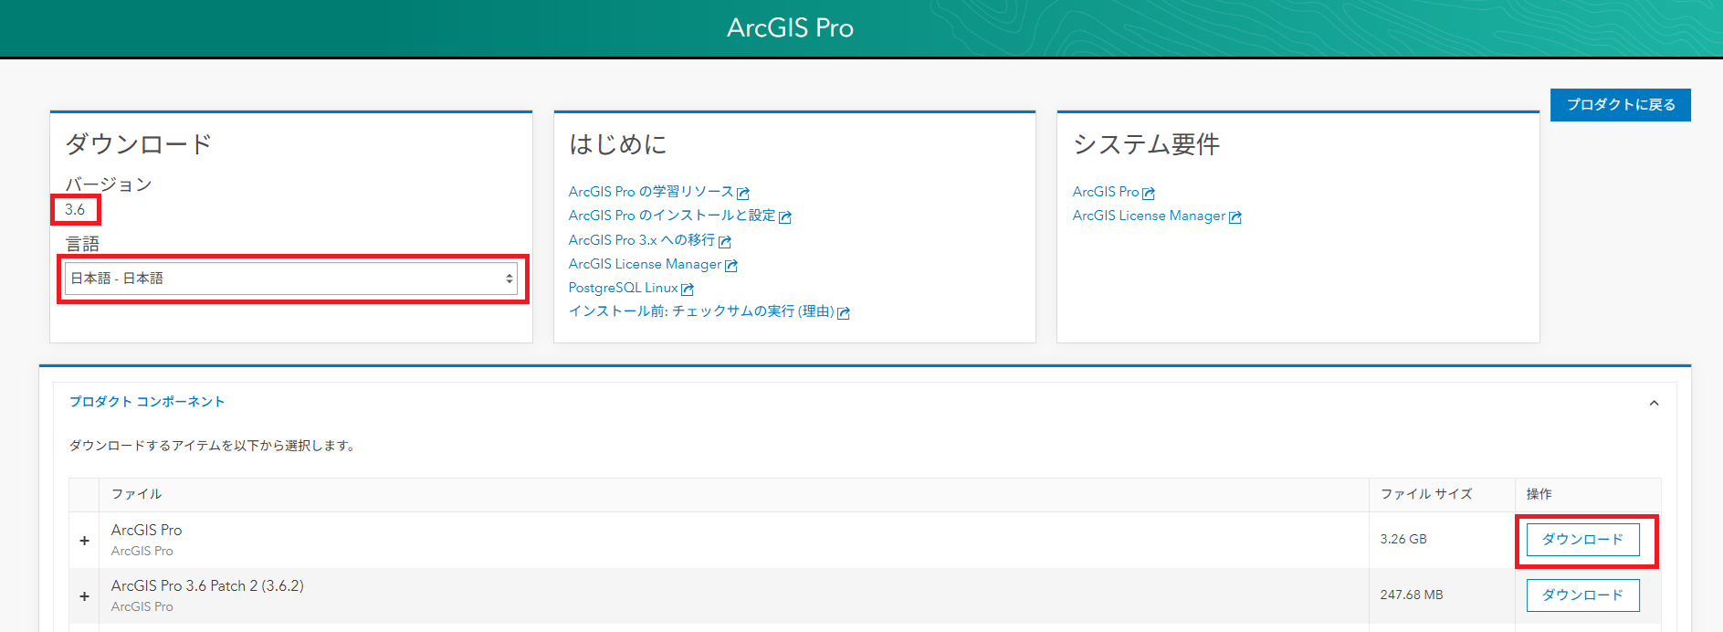This screenshot has width=1723, height=632.
Task: Click external link icon beside ArcGIS Pro 3.x への移行
Action: click(725, 241)
